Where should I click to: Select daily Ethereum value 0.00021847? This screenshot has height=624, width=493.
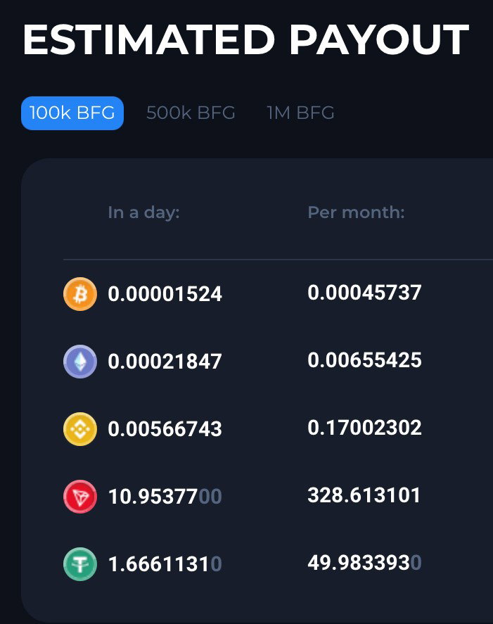165,362
